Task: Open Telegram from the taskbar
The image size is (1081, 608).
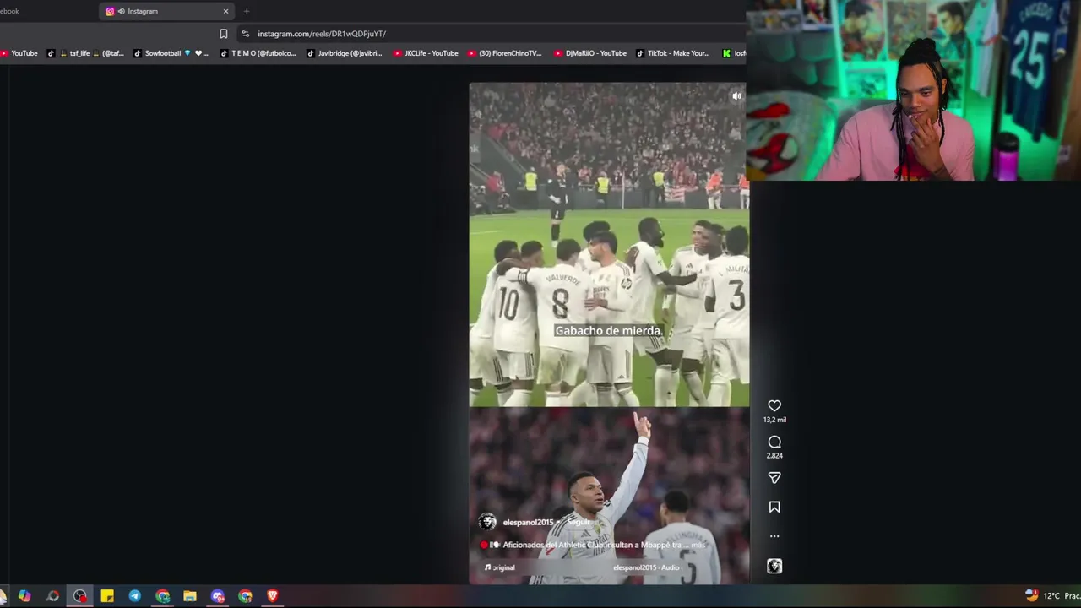Action: pos(134,596)
